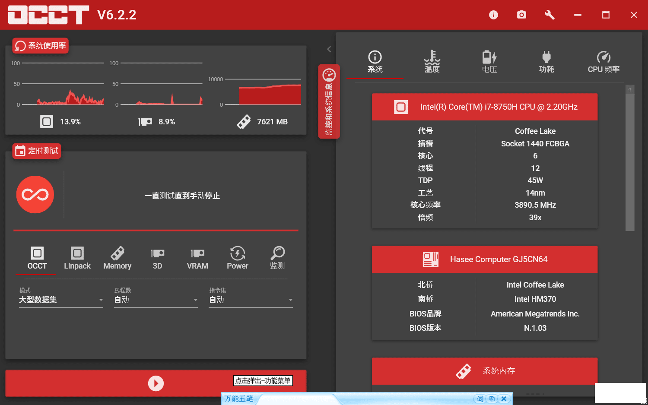
Task: Click the N.1.03 BIOS version value
Action: (535, 328)
